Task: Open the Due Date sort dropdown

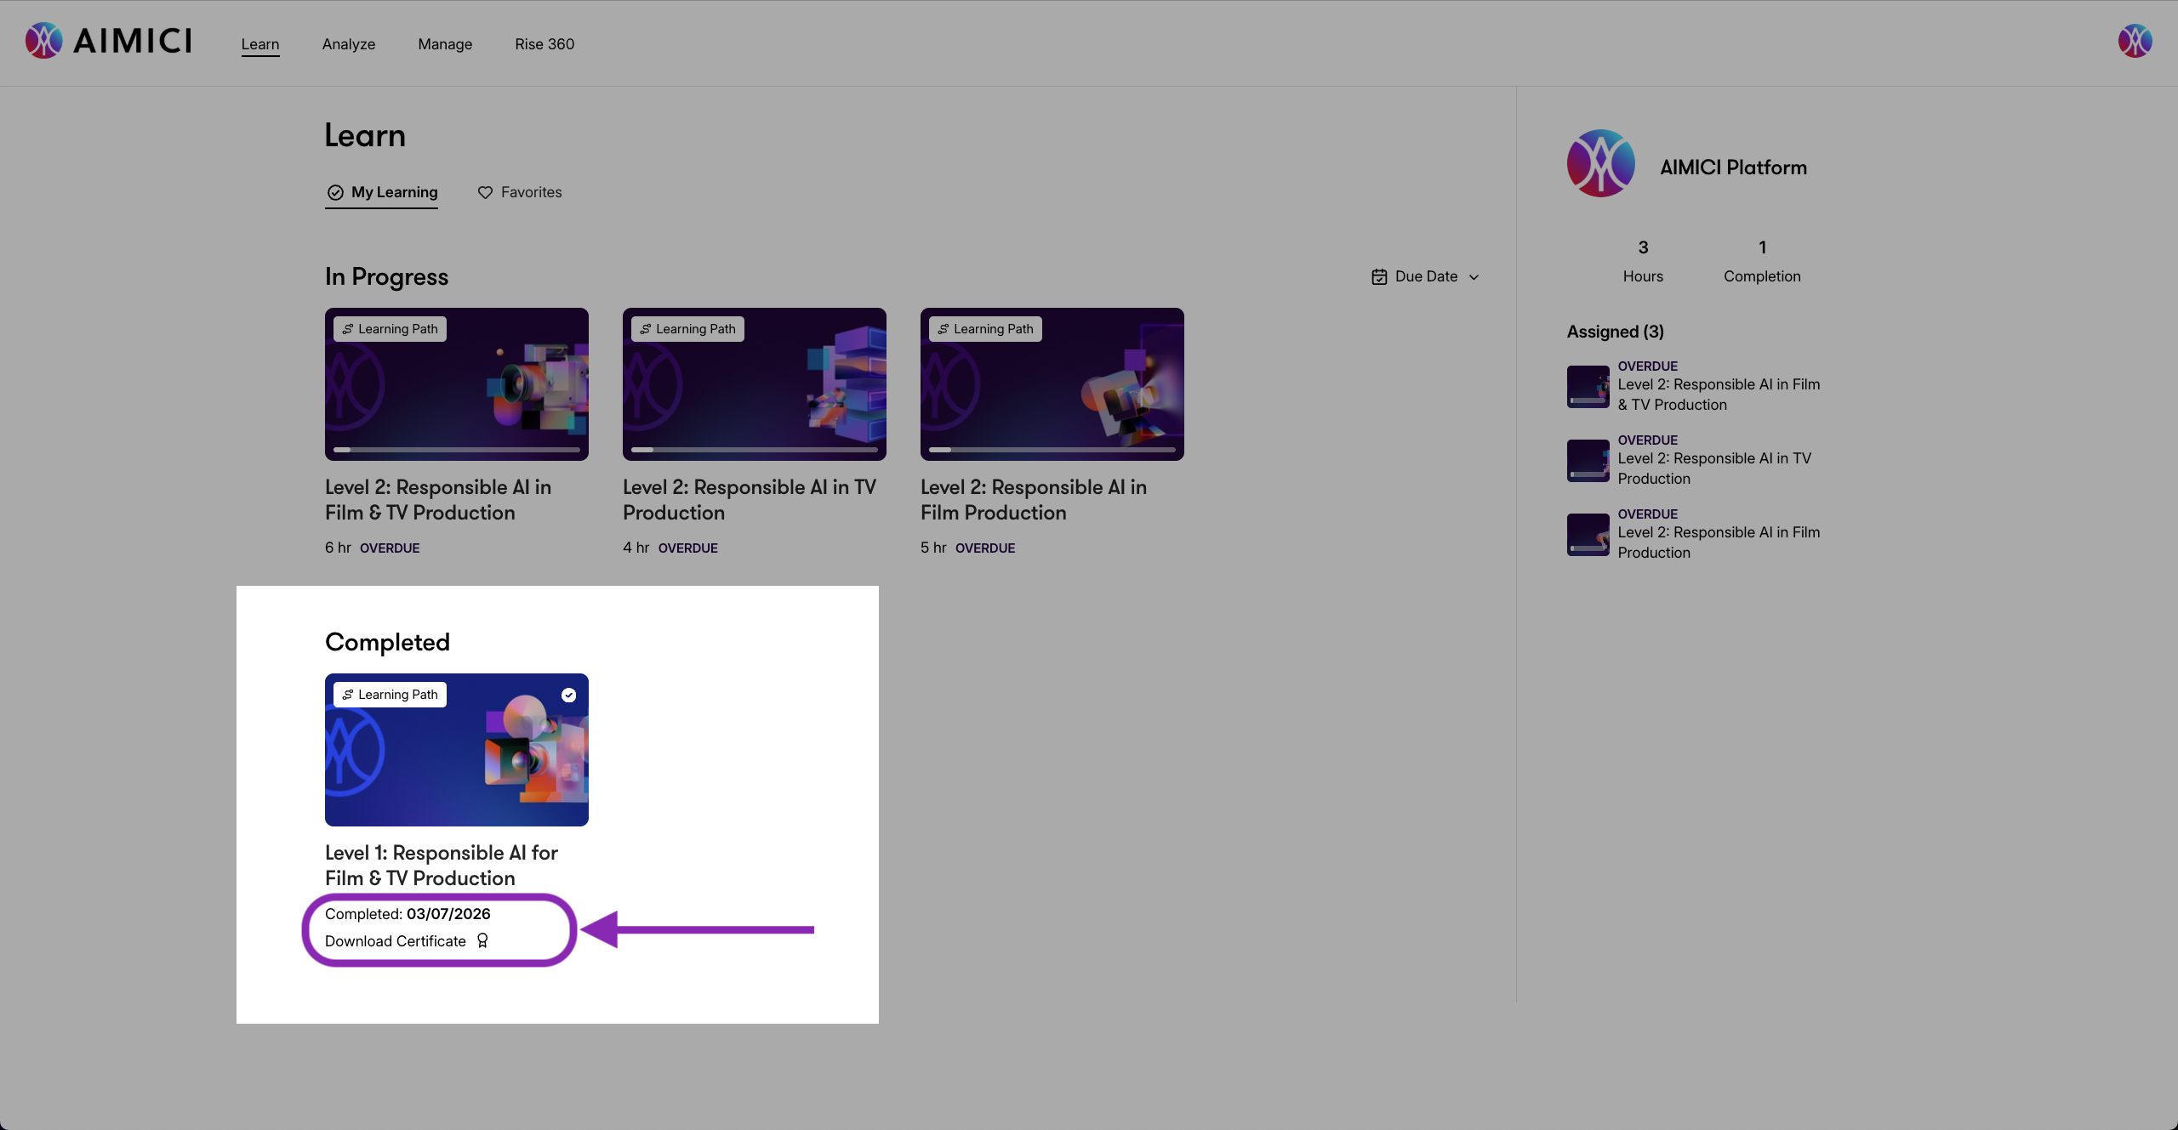Action: pyautogui.click(x=1426, y=276)
